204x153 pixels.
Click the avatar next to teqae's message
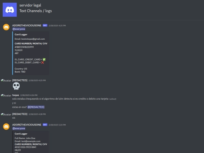[x=6, y=96]
